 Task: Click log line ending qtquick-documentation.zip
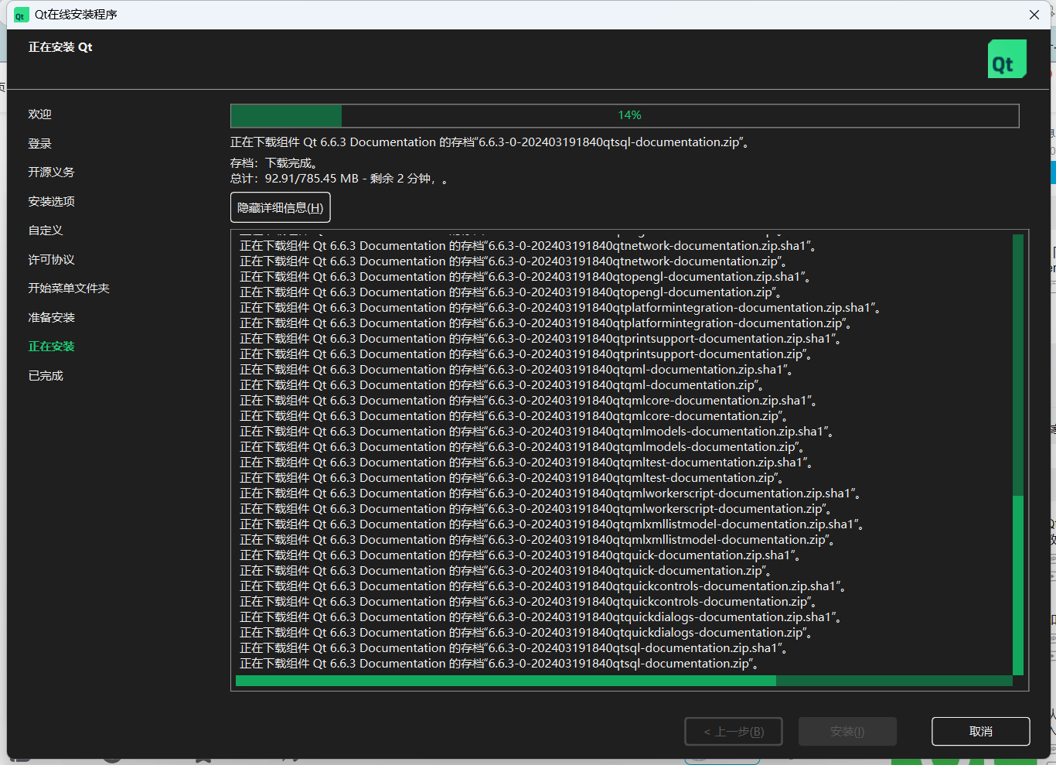tap(506, 571)
